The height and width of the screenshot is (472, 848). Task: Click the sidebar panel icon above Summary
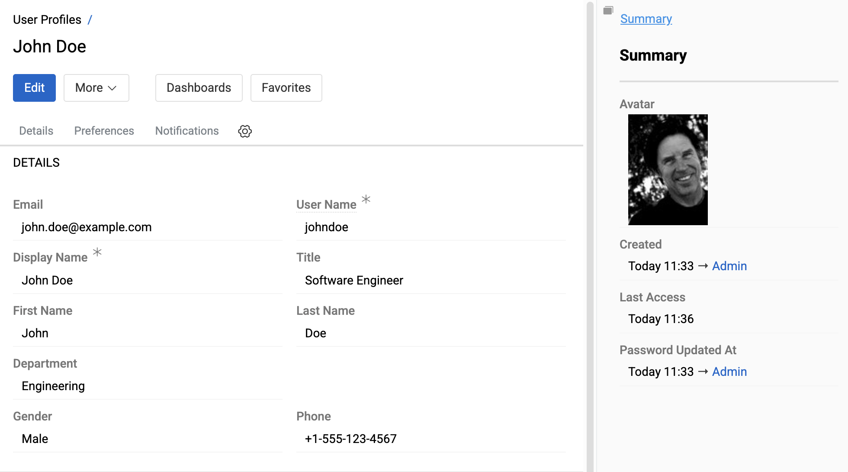point(608,10)
